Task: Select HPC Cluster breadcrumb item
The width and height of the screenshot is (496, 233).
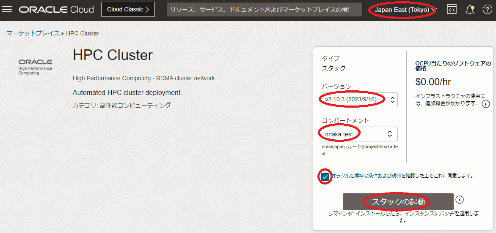Action: pos(83,33)
